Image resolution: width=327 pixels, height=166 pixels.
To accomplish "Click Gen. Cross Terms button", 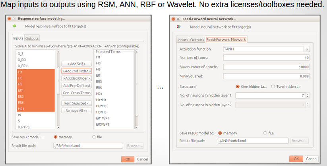I will pos(77,93).
